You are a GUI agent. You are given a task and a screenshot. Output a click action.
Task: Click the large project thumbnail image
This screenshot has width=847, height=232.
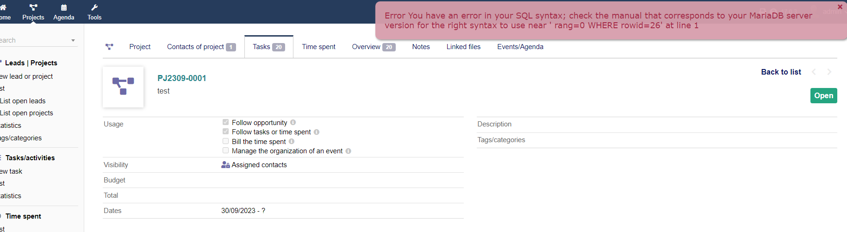point(123,87)
